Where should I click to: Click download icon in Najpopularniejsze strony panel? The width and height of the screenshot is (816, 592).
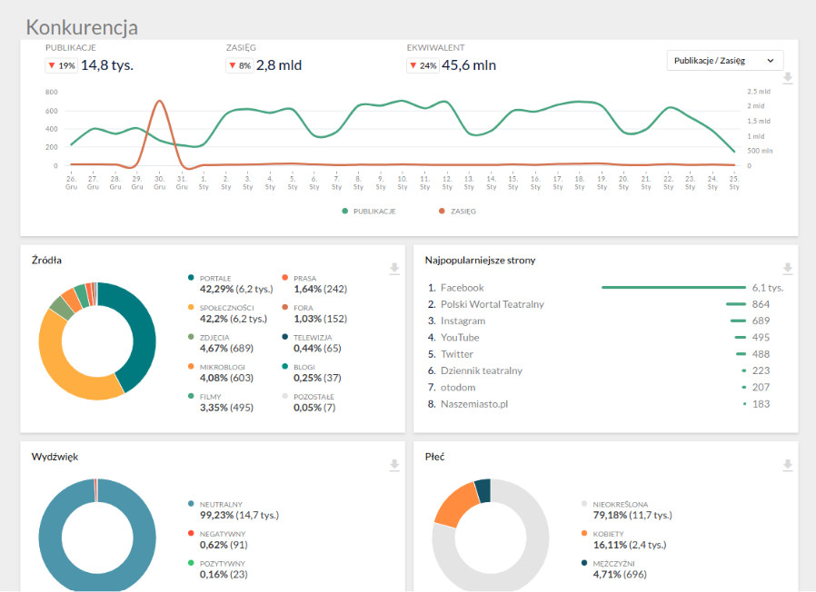coord(788,269)
